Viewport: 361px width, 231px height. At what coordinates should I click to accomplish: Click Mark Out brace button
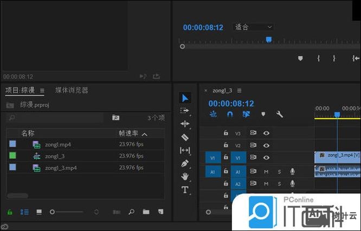tap(334, 58)
